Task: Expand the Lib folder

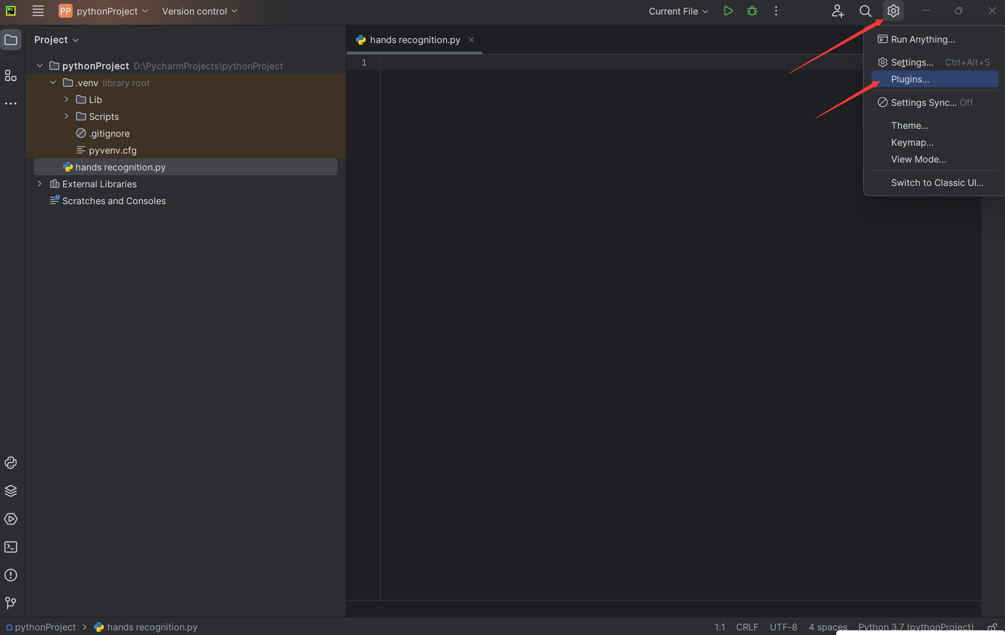Action: point(66,100)
